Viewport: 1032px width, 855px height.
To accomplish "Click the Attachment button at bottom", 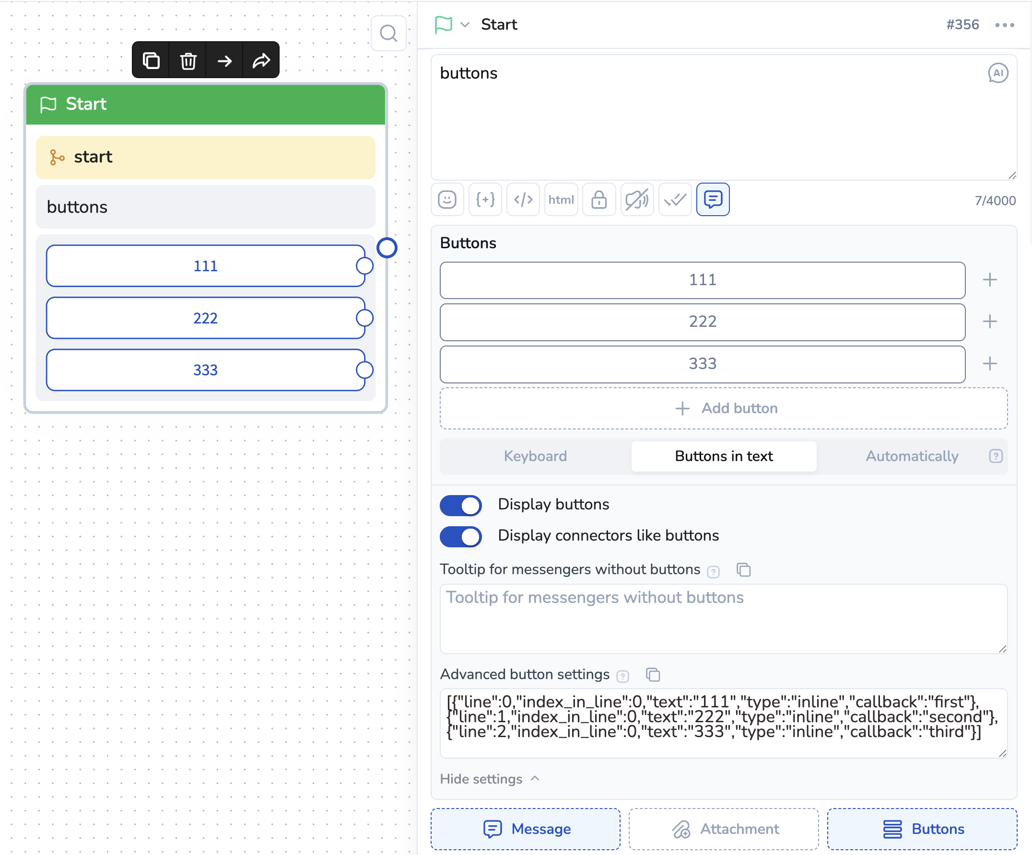I will pyautogui.click(x=723, y=829).
